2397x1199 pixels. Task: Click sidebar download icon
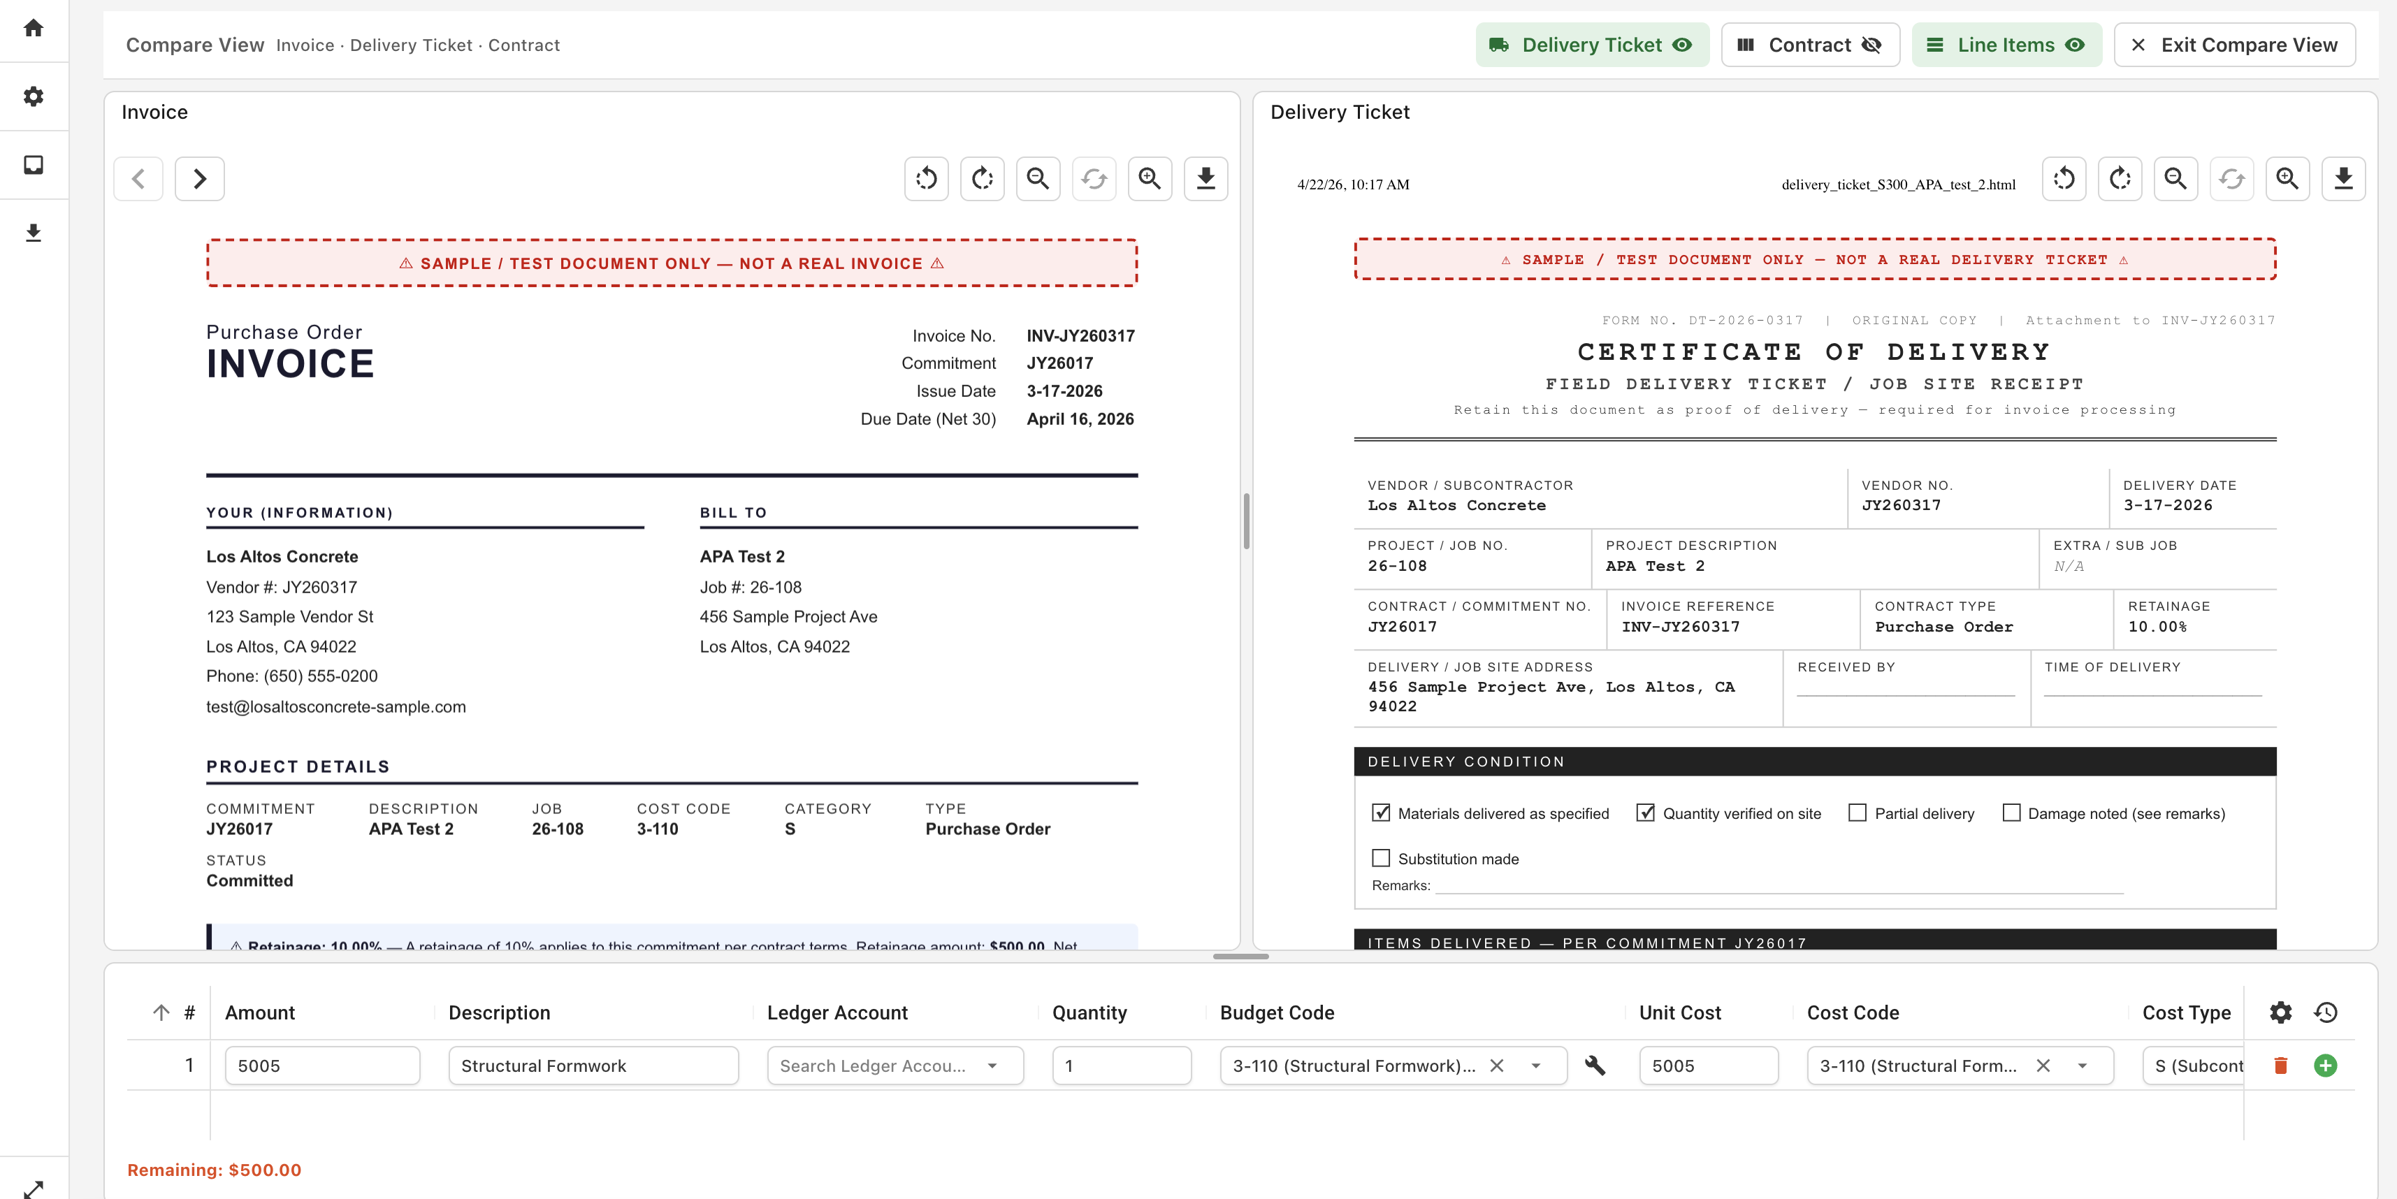[34, 233]
